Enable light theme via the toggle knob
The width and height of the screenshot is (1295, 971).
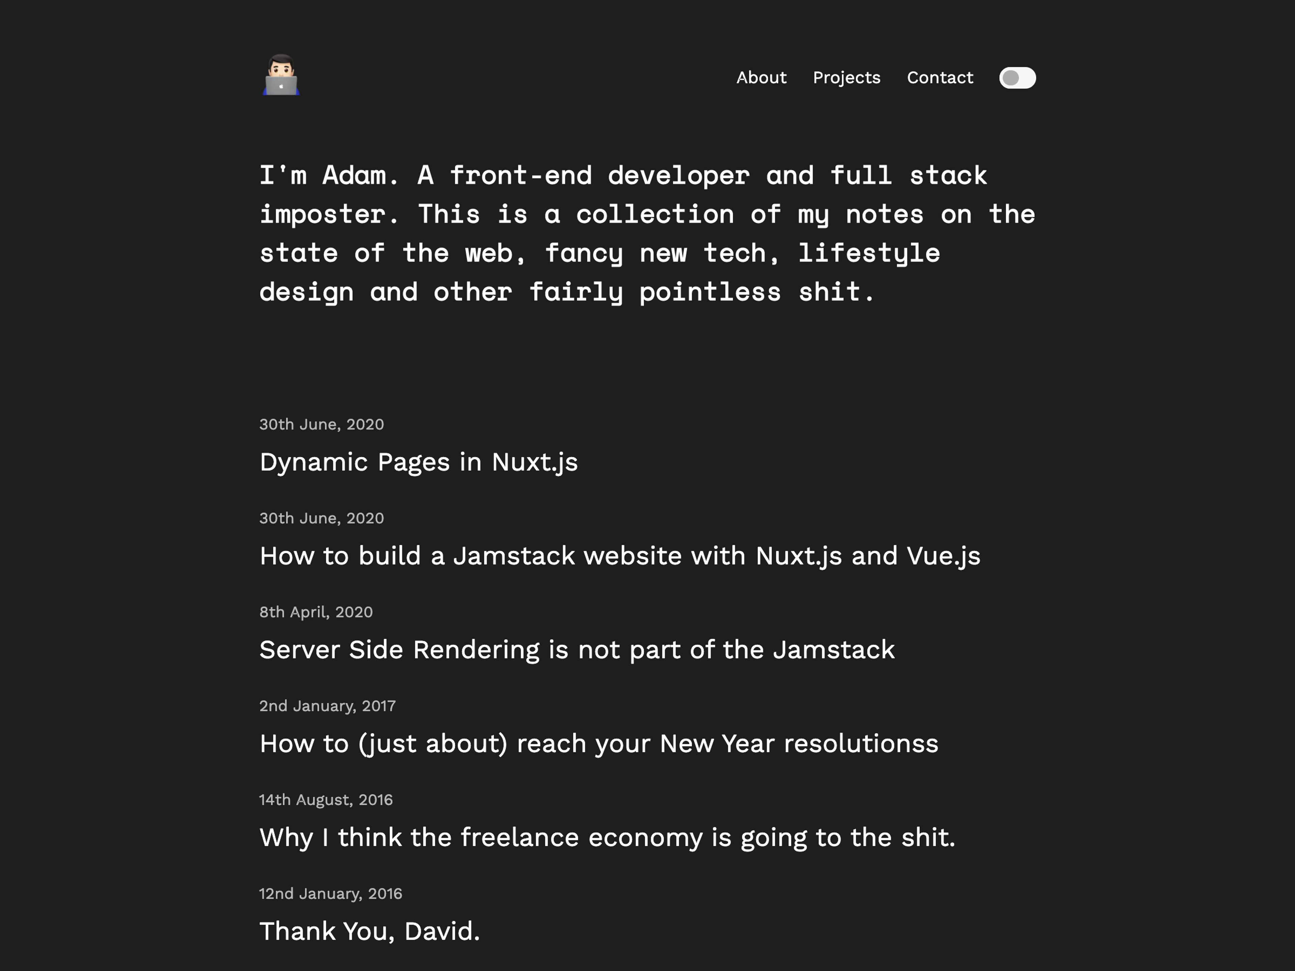(1011, 78)
